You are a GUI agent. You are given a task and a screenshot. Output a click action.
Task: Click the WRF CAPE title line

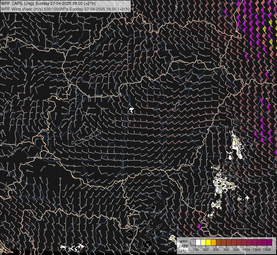point(48,3)
